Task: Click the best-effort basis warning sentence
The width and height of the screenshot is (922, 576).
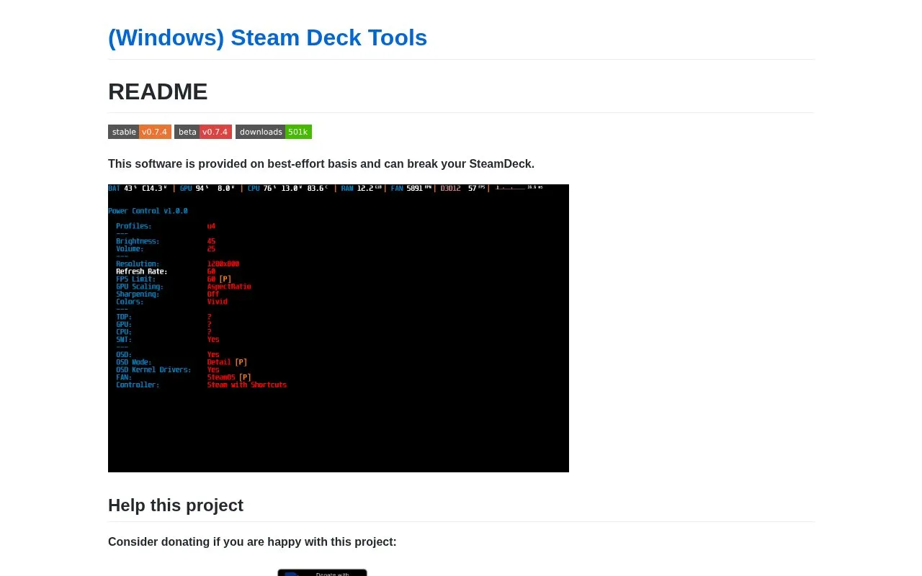Action: click(321, 163)
